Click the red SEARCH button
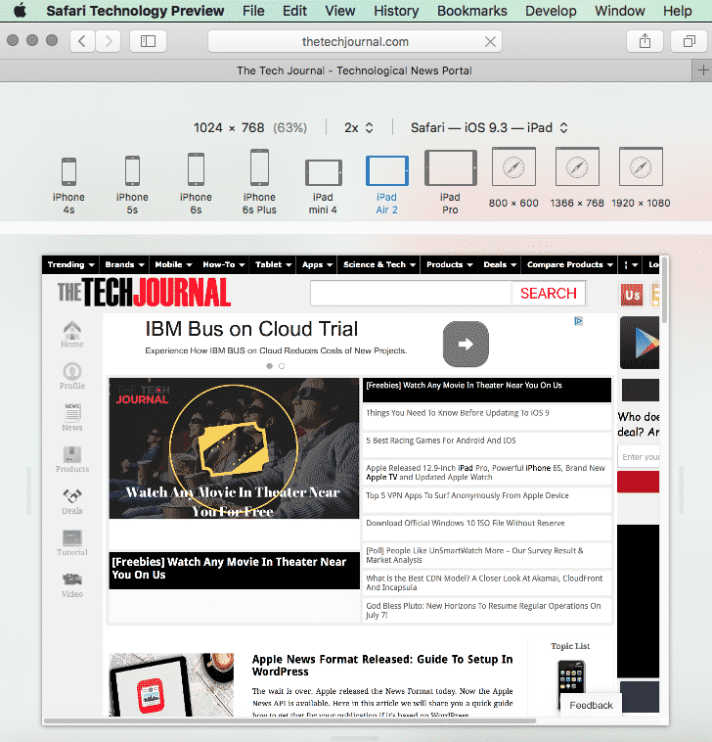This screenshot has width=712, height=742. [548, 293]
